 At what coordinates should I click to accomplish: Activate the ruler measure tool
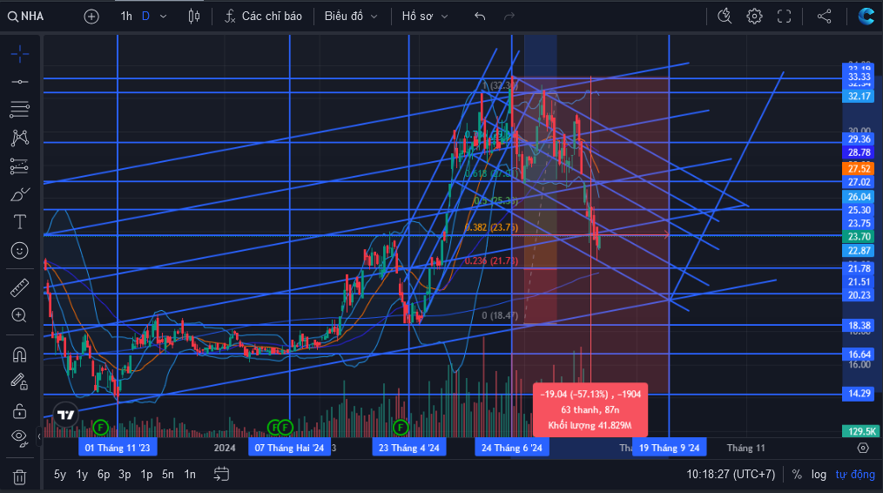20,287
